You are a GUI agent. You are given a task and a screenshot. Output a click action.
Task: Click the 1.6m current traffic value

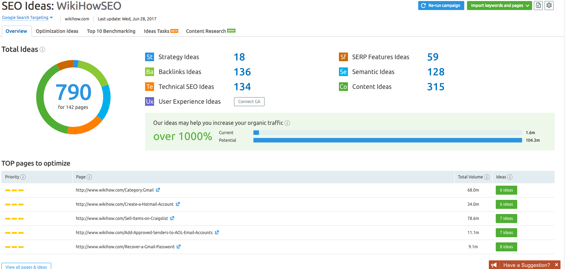coord(530,133)
